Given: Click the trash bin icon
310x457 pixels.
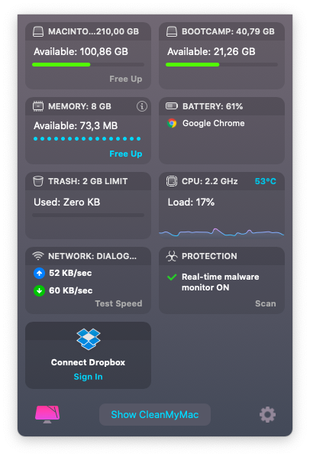Looking at the screenshot, I should point(38,181).
